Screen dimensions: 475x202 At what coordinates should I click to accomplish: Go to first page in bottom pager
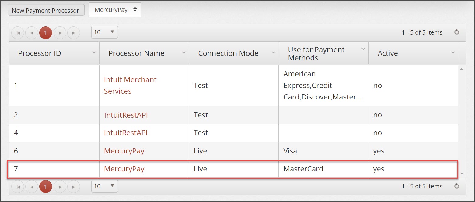click(18, 187)
